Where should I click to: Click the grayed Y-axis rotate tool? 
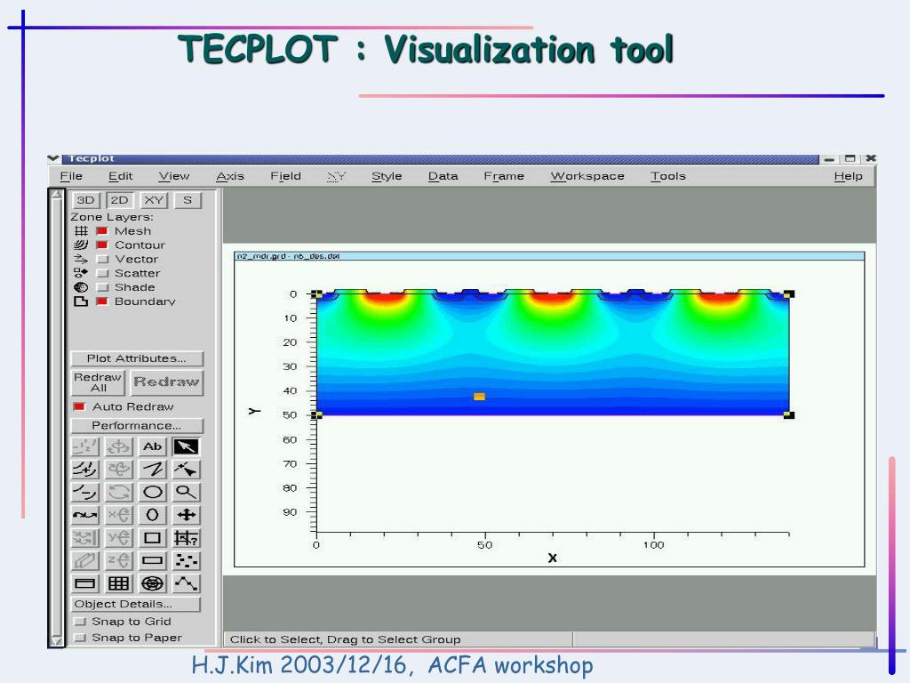118,538
